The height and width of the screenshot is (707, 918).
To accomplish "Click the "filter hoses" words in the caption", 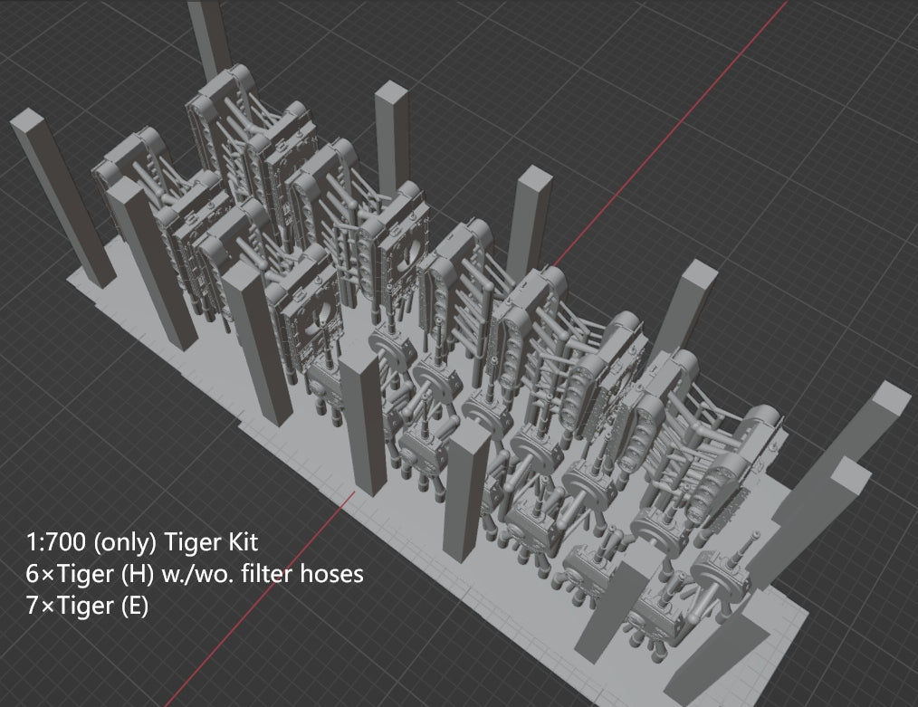I will tap(311, 574).
